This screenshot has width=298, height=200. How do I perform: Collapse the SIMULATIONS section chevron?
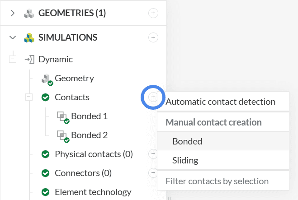coord(13,37)
